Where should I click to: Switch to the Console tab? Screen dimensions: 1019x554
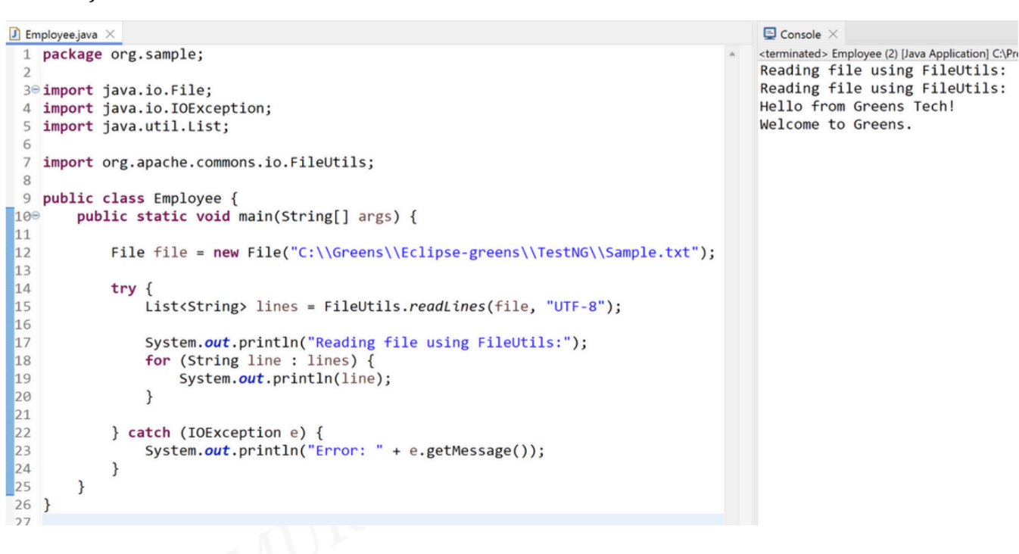(x=800, y=34)
